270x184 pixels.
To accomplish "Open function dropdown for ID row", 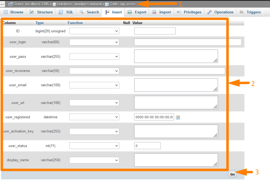I will coord(94,31).
